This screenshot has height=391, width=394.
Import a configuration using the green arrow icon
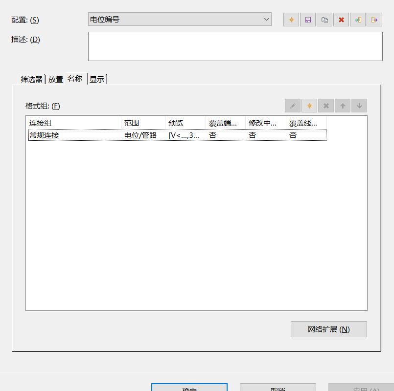358,20
